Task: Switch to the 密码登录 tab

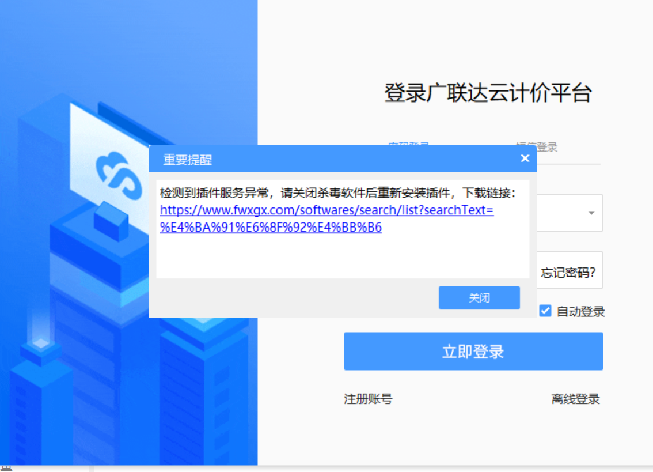Action: 408,143
